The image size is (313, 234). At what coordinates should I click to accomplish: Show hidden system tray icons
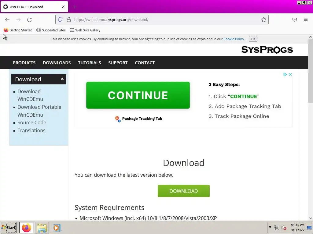click(270, 227)
